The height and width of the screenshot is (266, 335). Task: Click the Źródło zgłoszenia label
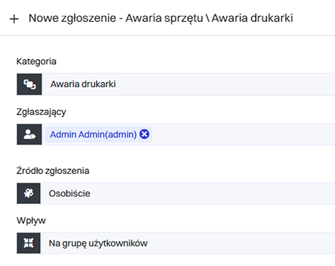tap(53, 170)
